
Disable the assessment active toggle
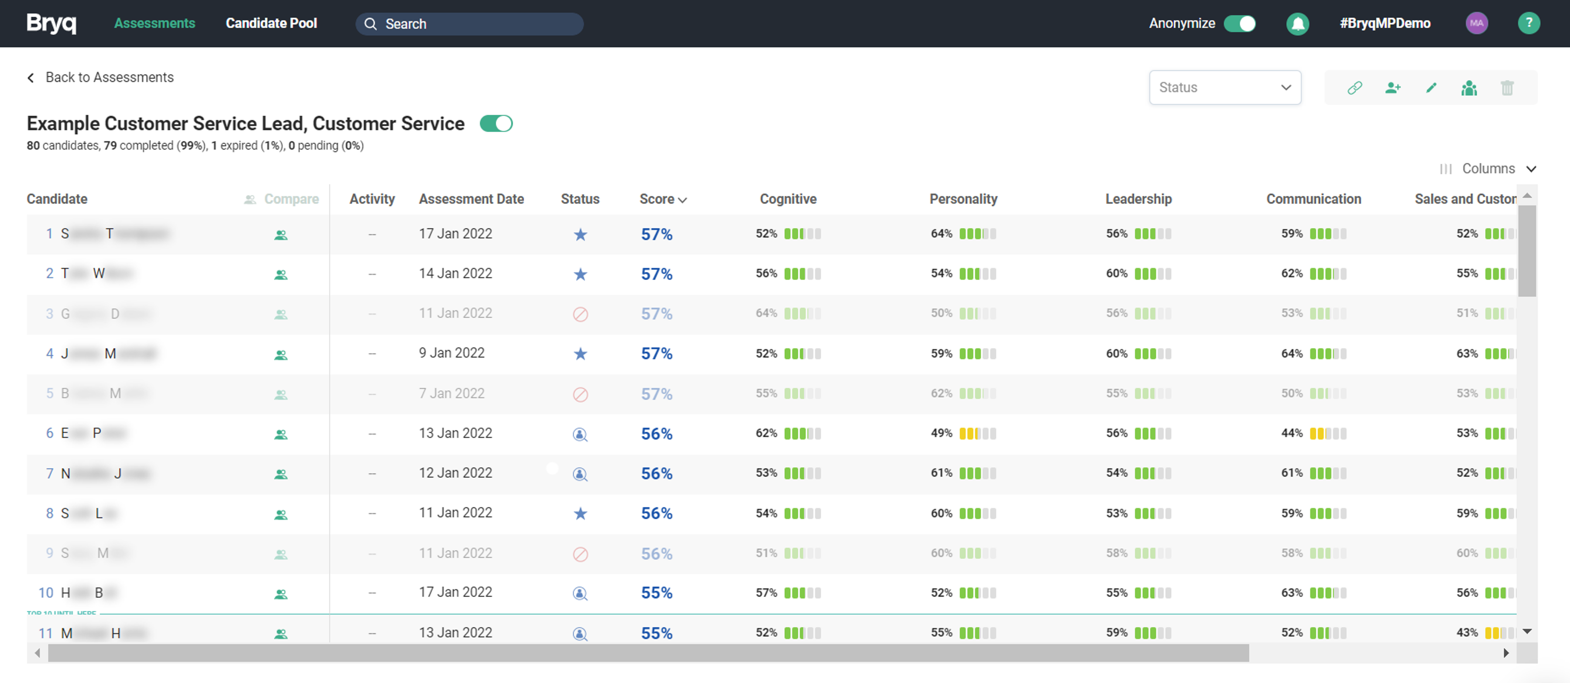tap(497, 123)
